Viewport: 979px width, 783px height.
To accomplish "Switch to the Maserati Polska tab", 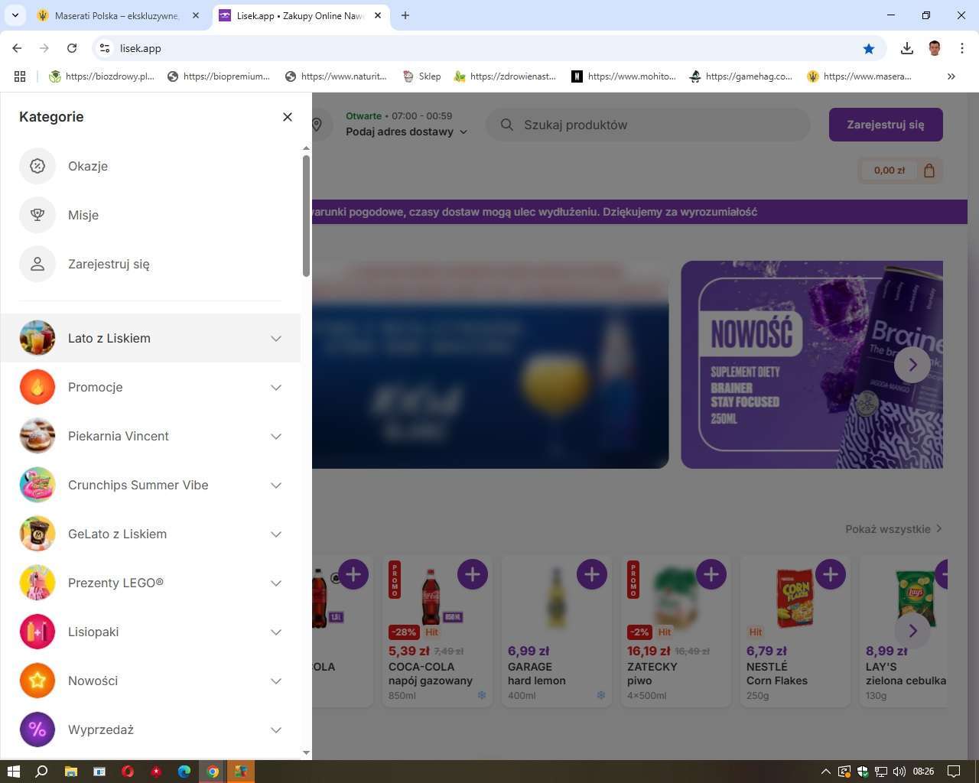I will pyautogui.click(x=117, y=15).
